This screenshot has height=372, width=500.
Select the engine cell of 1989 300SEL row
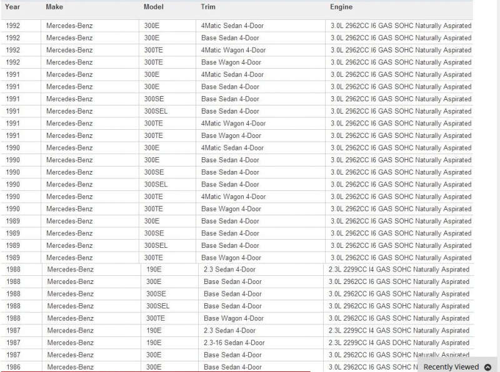point(401,245)
